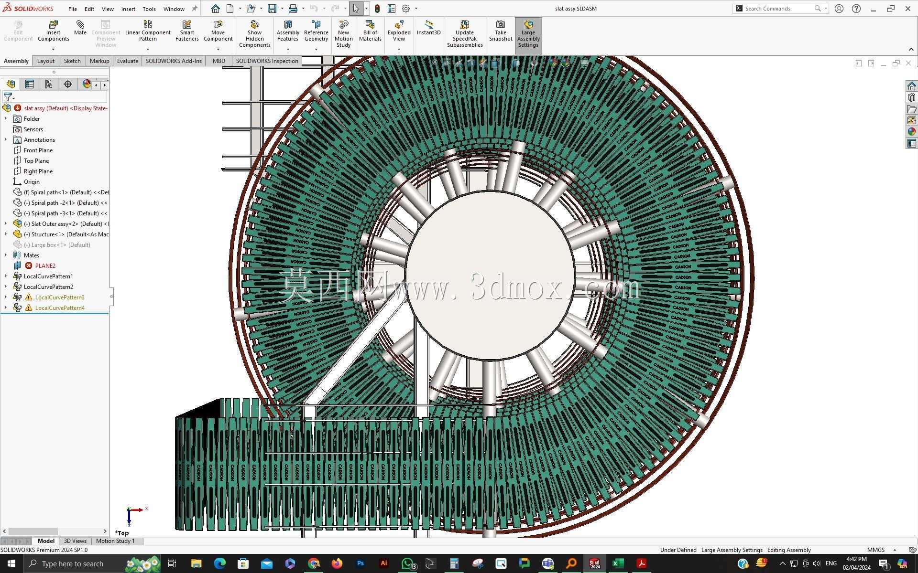The image size is (918, 573).
Task: Open the PropertyManager tab icon
Action: pos(30,84)
